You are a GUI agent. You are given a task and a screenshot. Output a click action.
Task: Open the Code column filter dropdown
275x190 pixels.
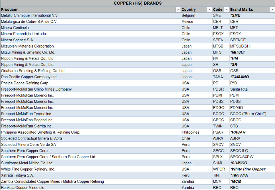227,9
